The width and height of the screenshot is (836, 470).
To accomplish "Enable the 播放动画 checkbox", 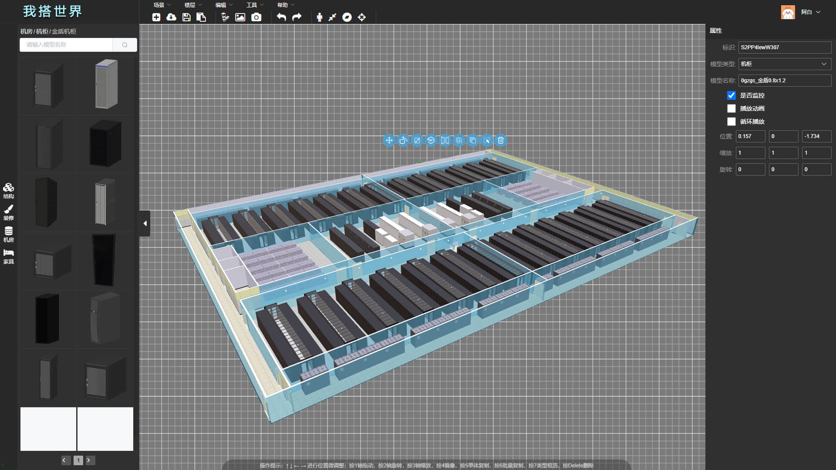I will 731,108.
